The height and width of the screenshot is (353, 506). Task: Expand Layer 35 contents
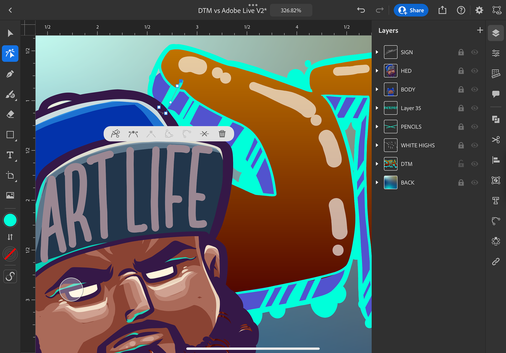tap(377, 108)
